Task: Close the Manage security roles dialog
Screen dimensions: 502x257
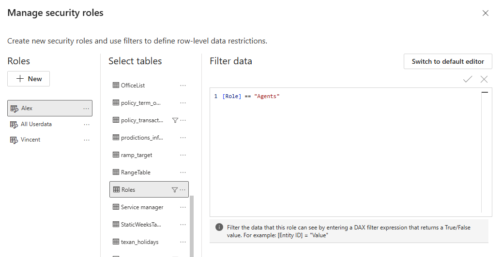Action: click(486, 13)
